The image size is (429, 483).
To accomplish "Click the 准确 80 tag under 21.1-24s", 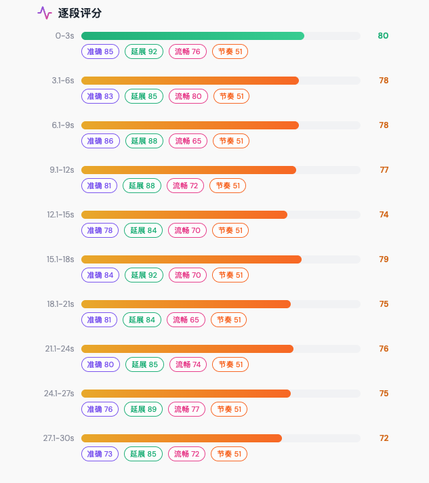I will [x=100, y=364].
